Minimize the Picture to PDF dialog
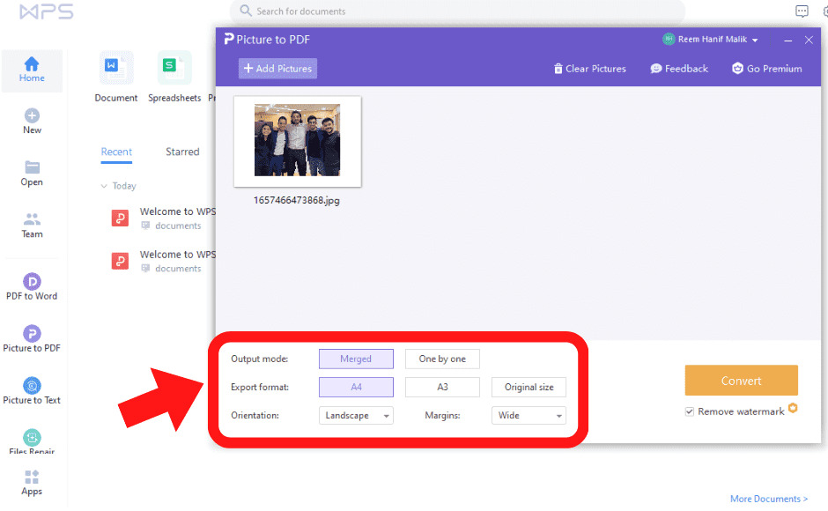Viewport: 828px width, 511px height. point(787,41)
